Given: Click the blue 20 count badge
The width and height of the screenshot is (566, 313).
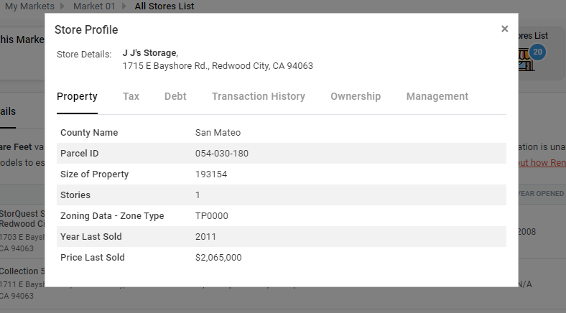Looking at the screenshot, I should [x=537, y=52].
